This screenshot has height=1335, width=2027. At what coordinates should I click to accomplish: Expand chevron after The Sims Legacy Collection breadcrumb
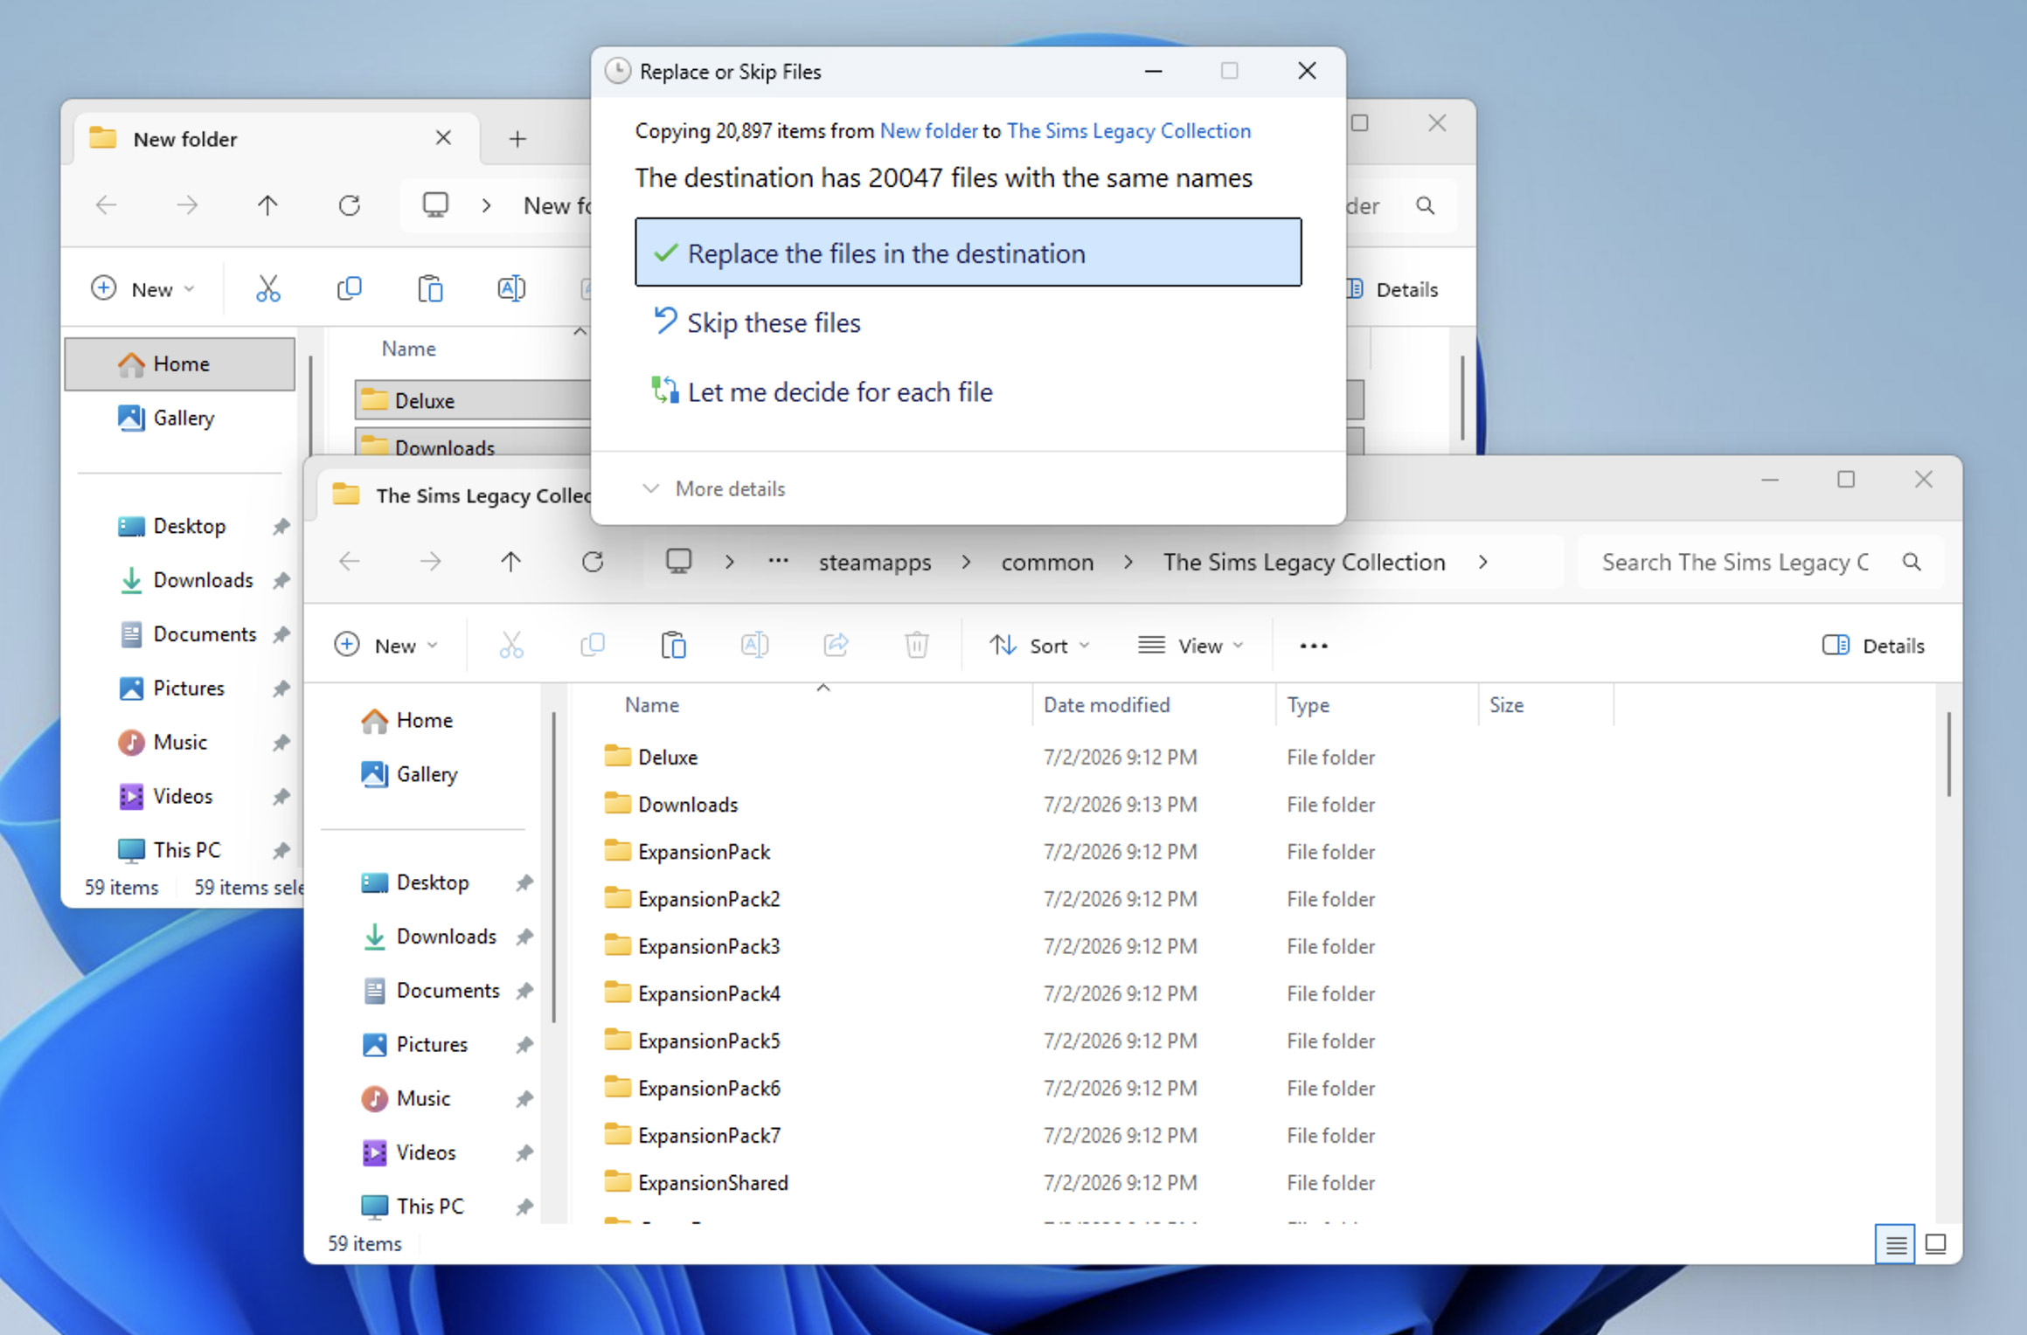(x=1482, y=562)
